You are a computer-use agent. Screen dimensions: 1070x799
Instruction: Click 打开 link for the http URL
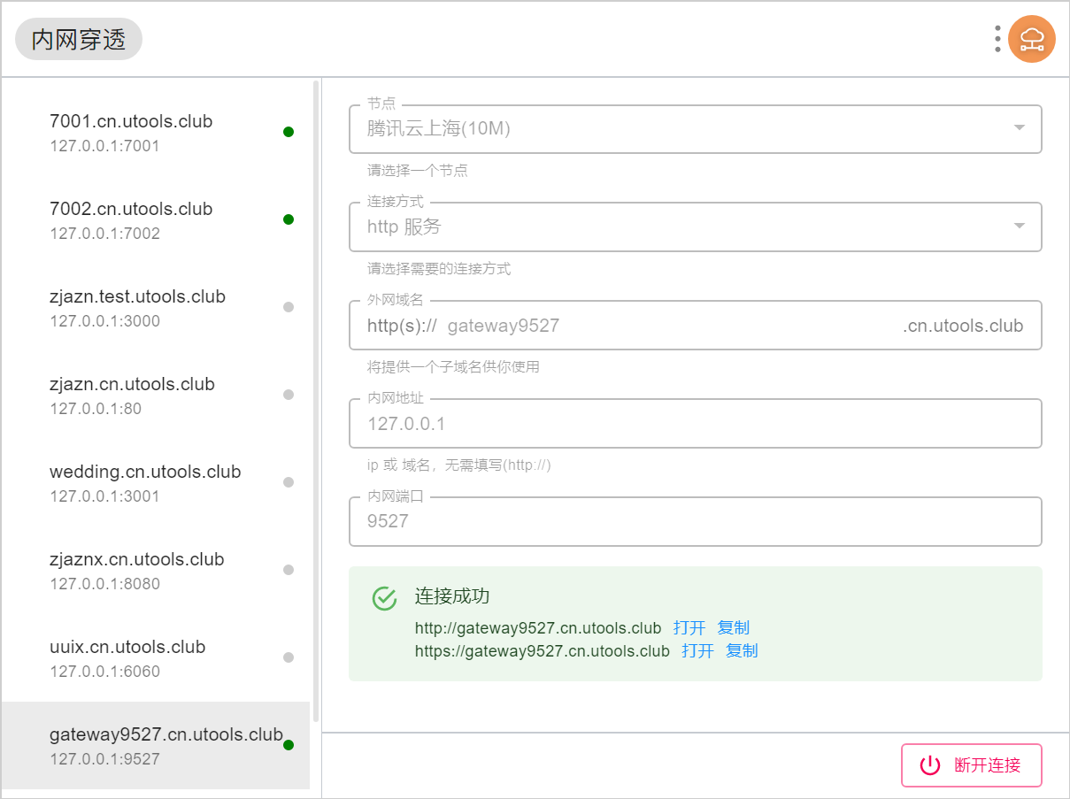click(689, 628)
